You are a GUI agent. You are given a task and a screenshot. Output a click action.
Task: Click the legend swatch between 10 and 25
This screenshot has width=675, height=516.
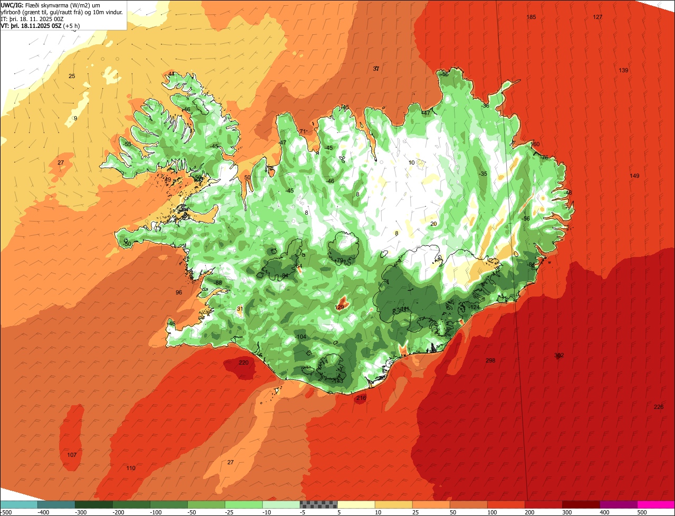pyautogui.click(x=393, y=504)
